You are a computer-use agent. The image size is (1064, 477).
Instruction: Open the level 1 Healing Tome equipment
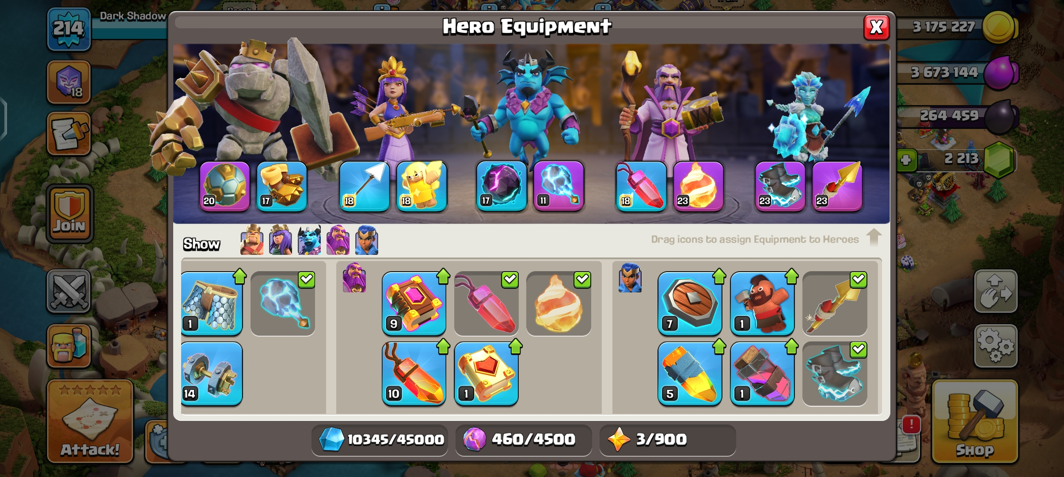[x=486, y=374]
